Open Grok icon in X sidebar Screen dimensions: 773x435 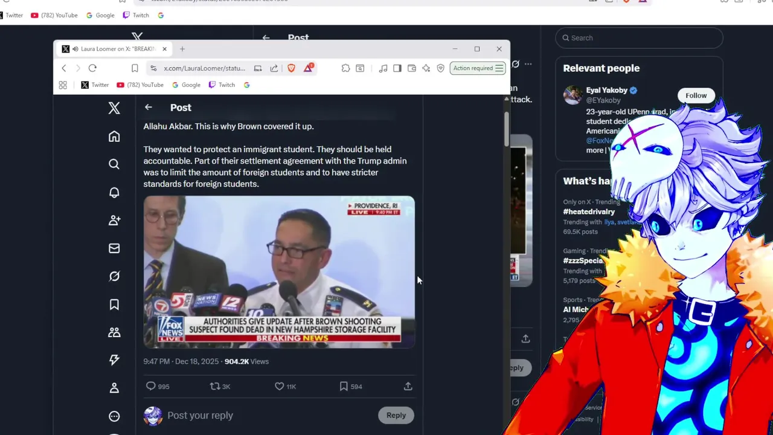point(114,276)
